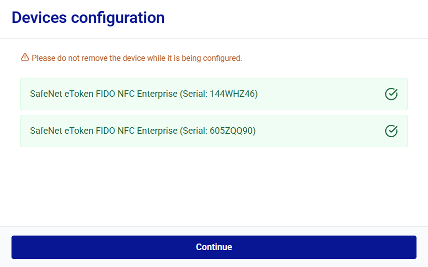Click the success checkmark for serial 605ZQQ90
Screen dimensions: 428x267
point(391,131)
